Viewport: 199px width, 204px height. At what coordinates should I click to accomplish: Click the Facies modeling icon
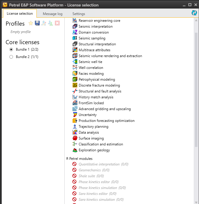(x=75, y=74)
